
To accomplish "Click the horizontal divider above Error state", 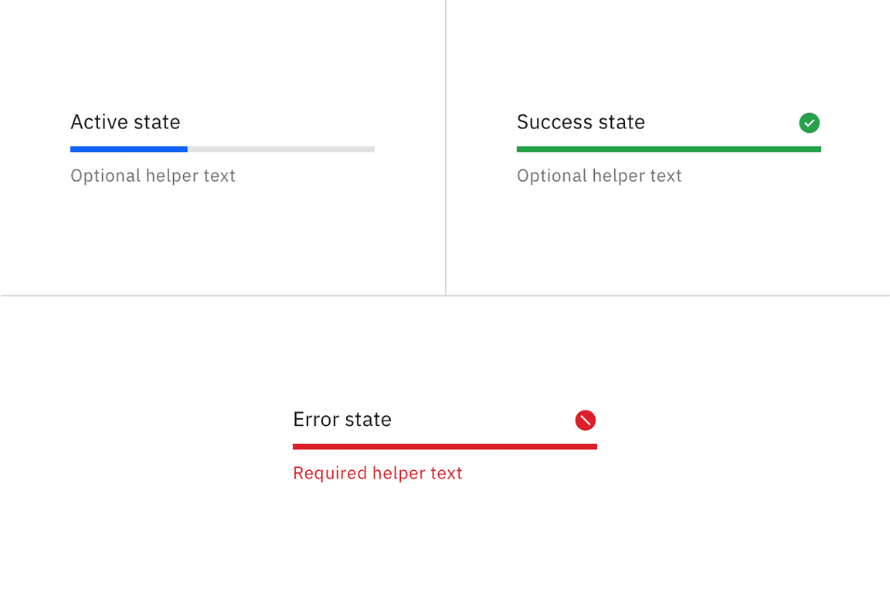I will [445, 295].
